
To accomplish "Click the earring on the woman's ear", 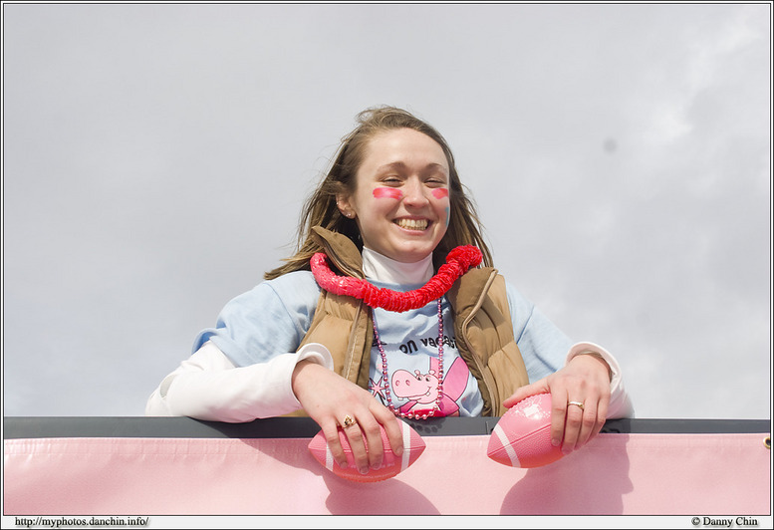I will [350, 212].
